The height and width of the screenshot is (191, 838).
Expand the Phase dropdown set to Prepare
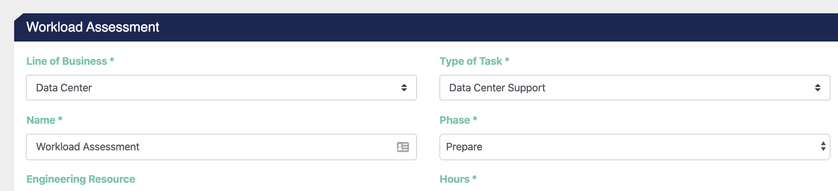[x=635, y=147]
